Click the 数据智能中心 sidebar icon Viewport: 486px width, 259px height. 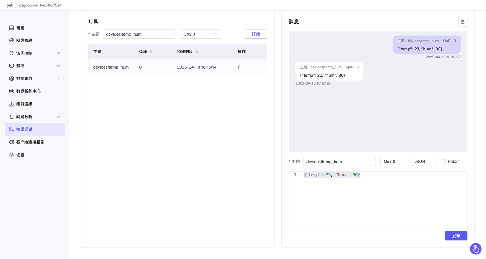point(11,91)
